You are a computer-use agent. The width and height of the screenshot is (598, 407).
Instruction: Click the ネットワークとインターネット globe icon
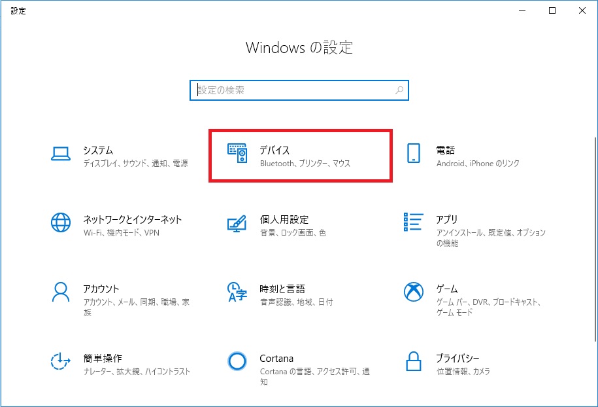61,222
